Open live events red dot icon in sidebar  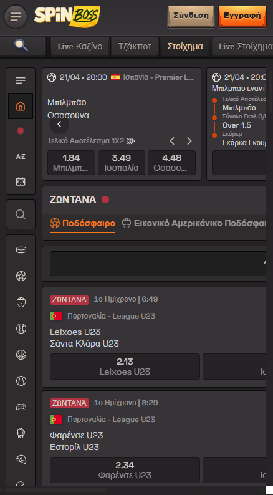pos(21,131)
